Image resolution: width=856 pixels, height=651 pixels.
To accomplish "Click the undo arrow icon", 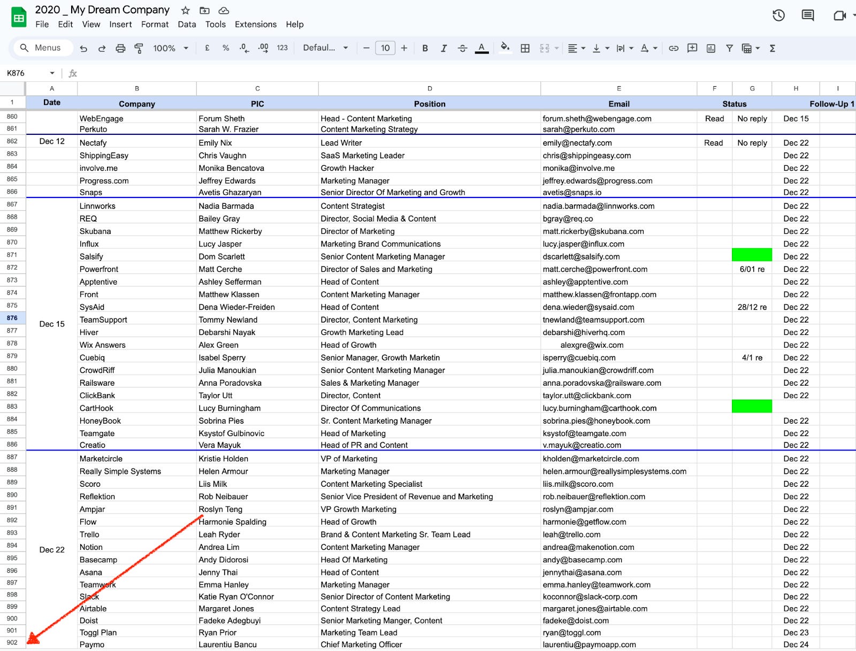I will tap(83, 48).
